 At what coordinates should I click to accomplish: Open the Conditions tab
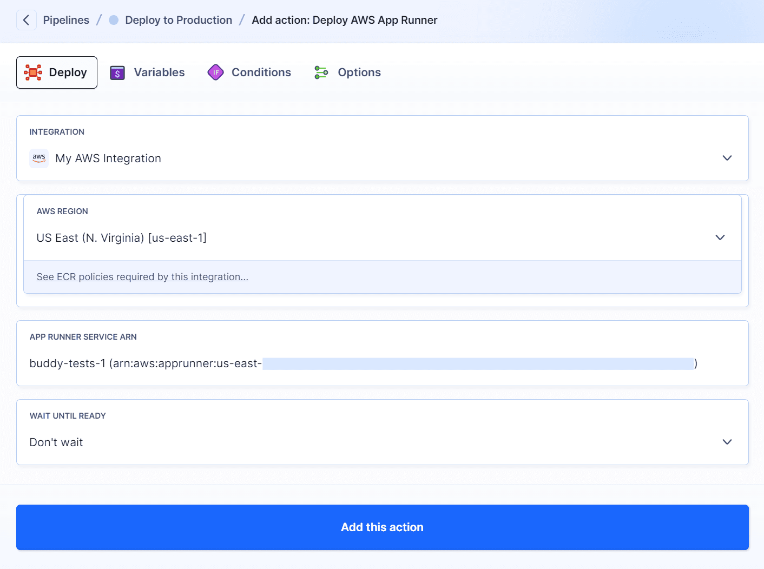point(261,72)
